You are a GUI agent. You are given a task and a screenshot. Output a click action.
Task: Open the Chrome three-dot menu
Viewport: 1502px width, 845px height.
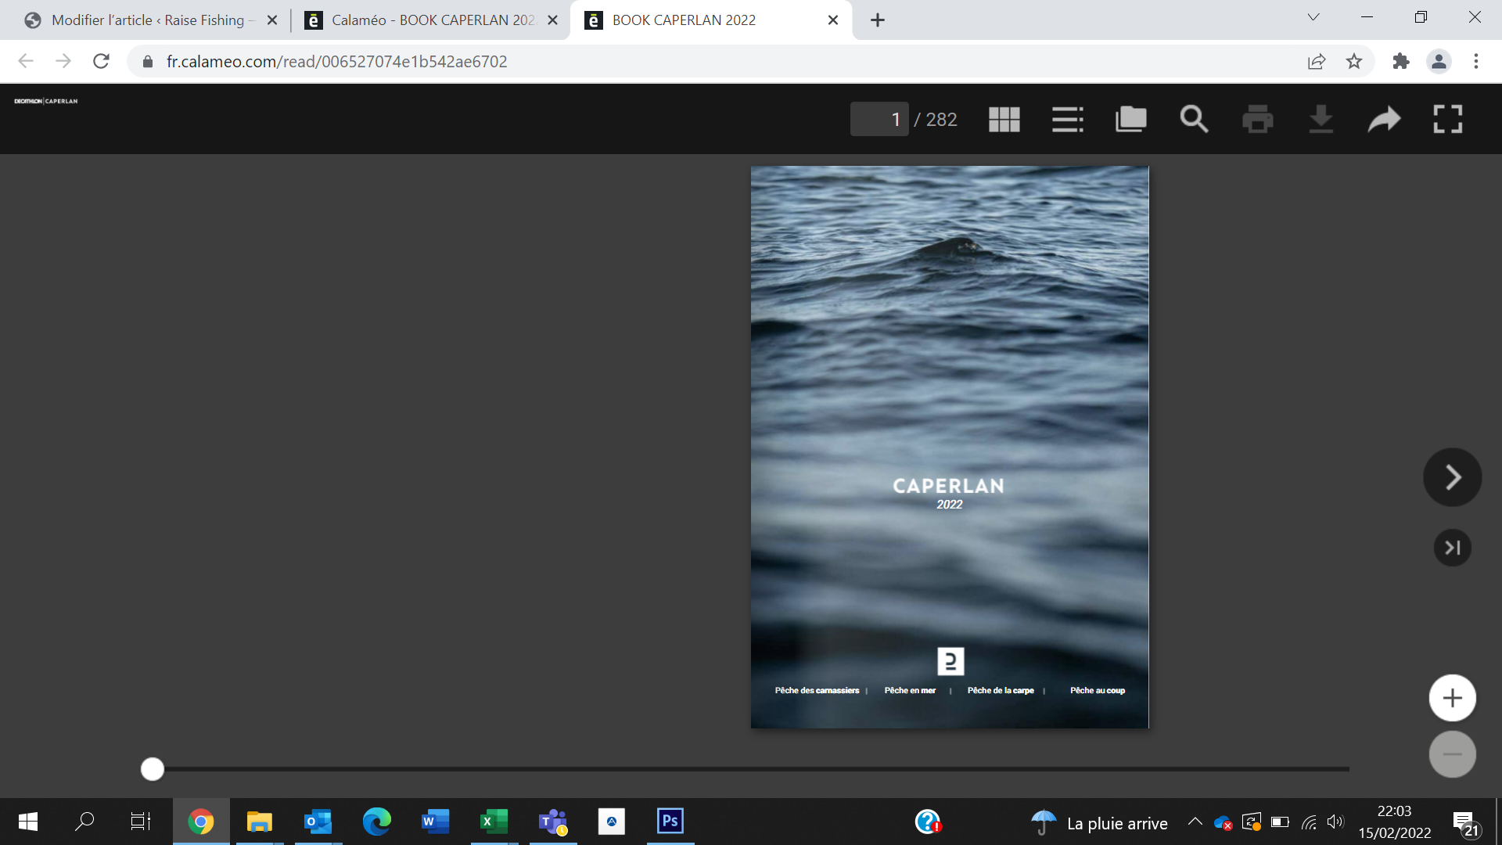pyautogui.click(x=1476, y=61)
